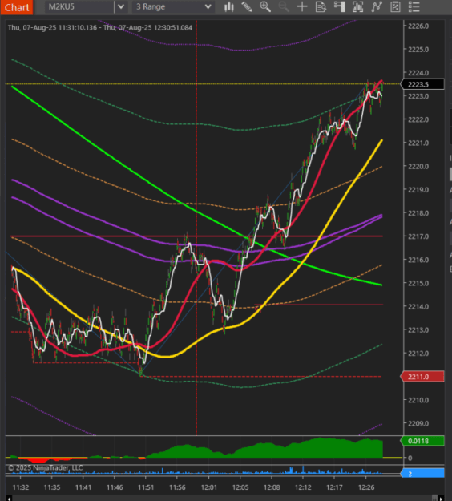Viewport: 452px width, 501px height.
Task: Open the Strategies dialog
Action: pyautogui.click(x=395, y=6)
